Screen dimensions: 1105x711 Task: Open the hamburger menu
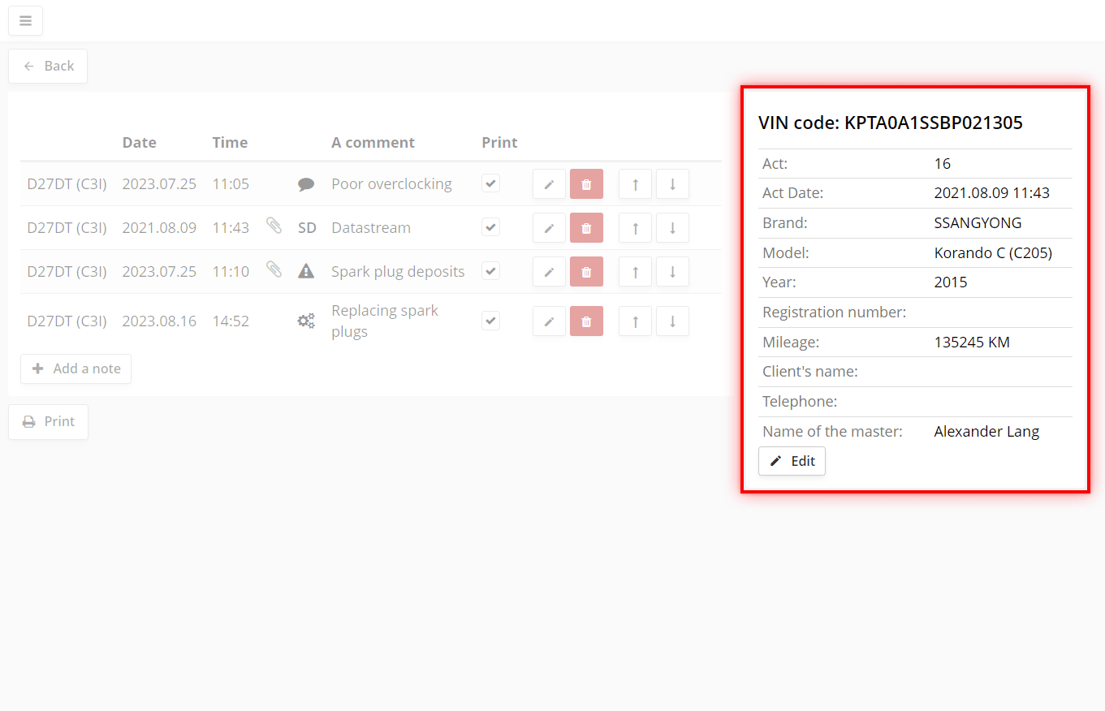(x=25, y=21)
